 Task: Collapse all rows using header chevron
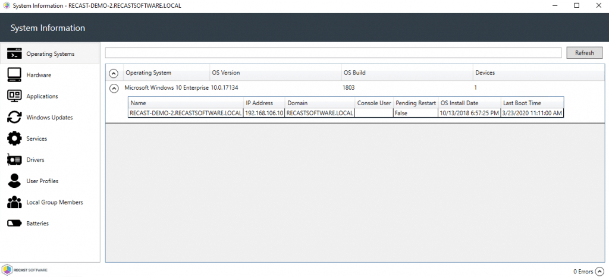[114, 73]
